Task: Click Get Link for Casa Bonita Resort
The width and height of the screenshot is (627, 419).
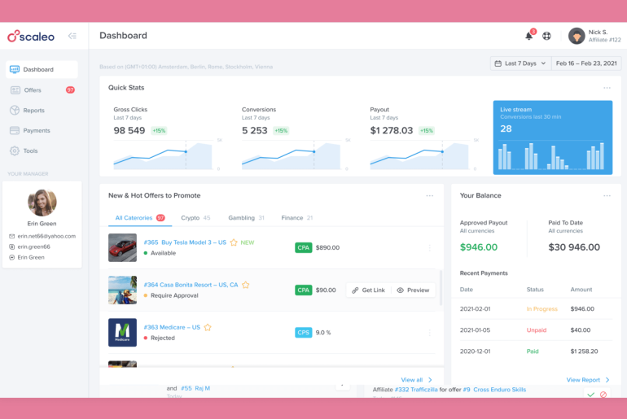Action: (368, 290)
